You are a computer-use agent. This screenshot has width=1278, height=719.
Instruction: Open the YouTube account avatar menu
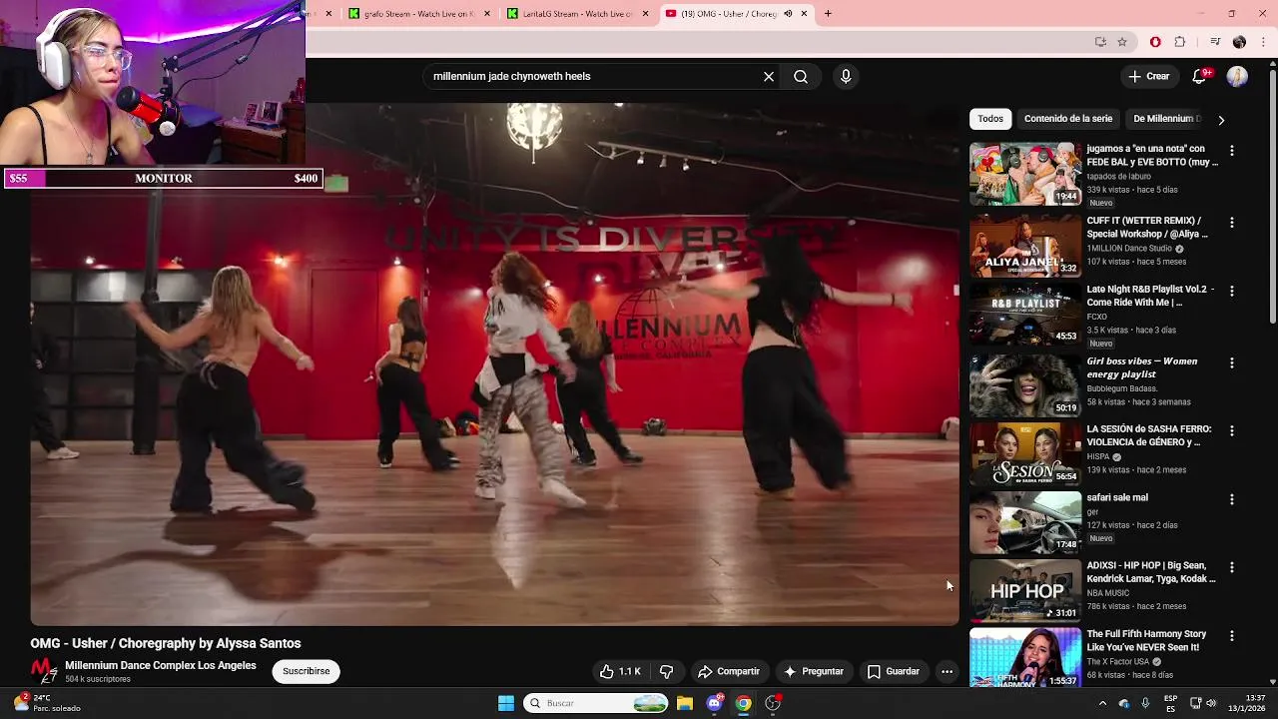tap(1237, 76)
